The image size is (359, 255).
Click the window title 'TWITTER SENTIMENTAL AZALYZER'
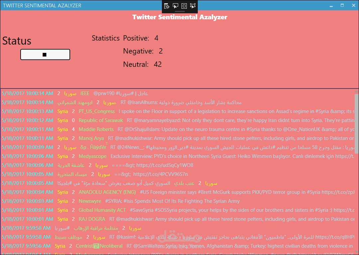coord(42,6)
